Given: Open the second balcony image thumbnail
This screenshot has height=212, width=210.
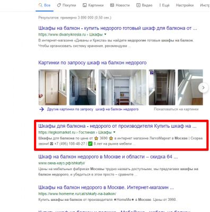Looking at the screenshot, I should [x=83, y=87].
